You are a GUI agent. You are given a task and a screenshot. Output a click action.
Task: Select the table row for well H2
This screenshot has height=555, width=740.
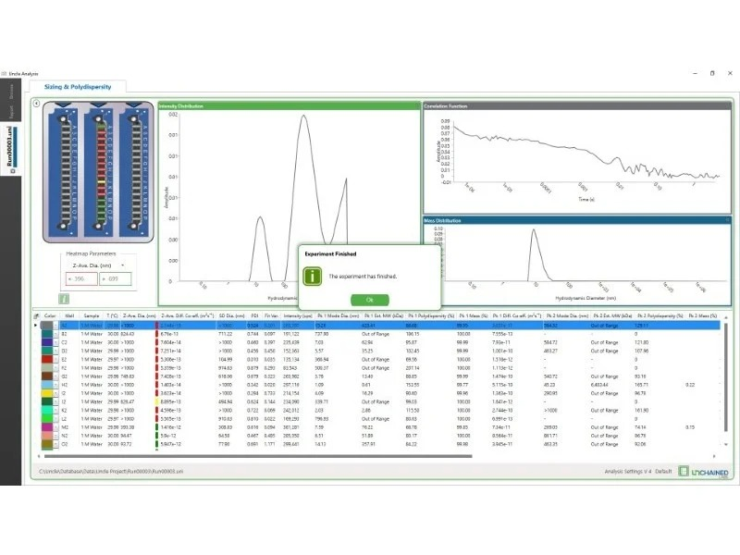pyautogui.click(x=380, y=385)
